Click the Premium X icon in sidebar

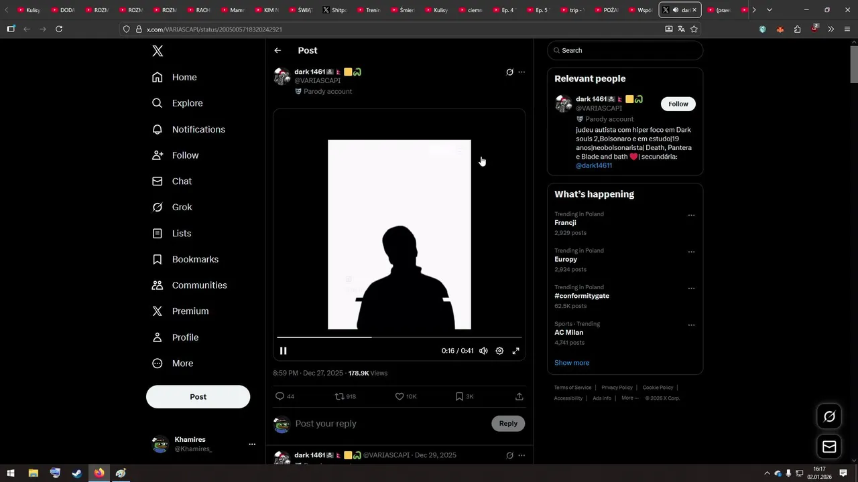click(158, 311)
